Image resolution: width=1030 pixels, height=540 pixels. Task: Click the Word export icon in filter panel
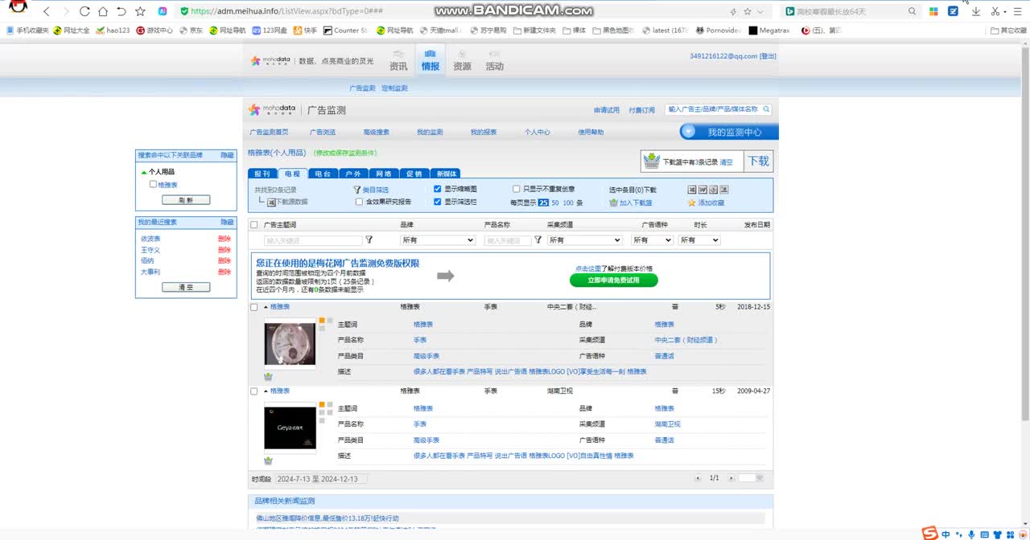702,190
